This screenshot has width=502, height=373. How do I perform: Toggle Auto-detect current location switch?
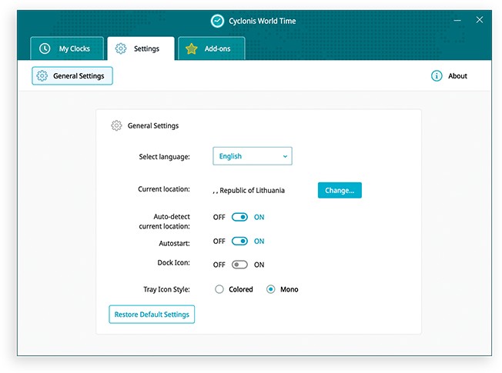coord(239,217)
